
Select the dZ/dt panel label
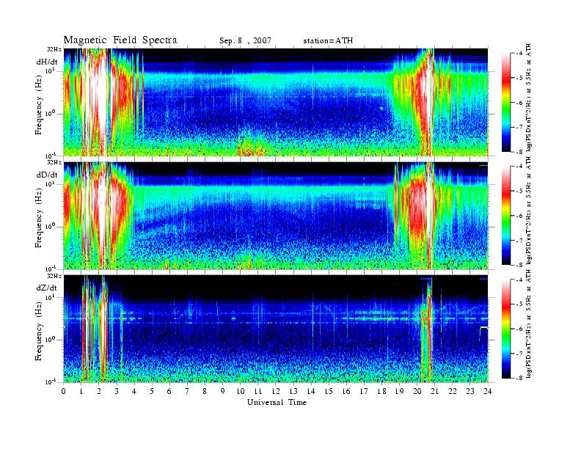tap(47, 288)
